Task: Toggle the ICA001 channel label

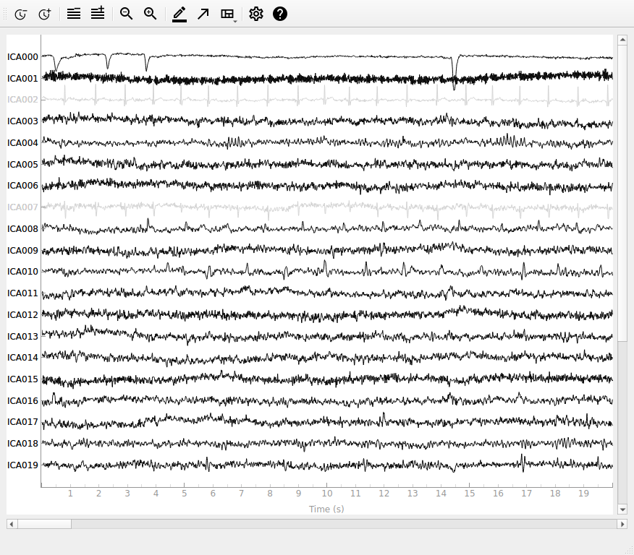Action: 22,78
